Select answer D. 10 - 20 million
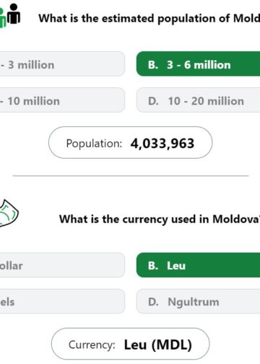Screen dimensions: 260x364 pyautogui.click(x=198, y=100)
